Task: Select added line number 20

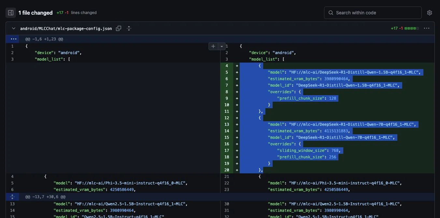Action: (x=227, y=170)
